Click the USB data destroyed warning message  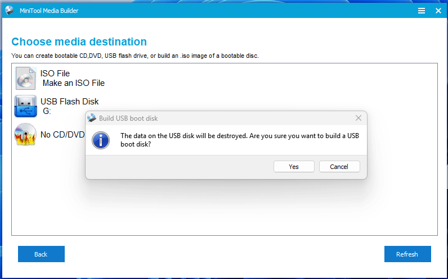click(239, 140)
